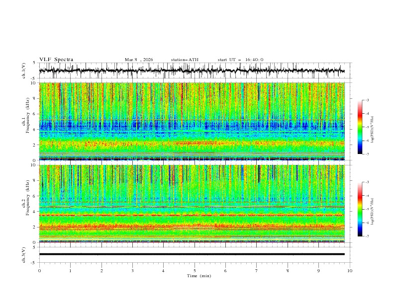Click the time axis tick label '4'
The width and height of the screenshot is (394, 304).
164,271
